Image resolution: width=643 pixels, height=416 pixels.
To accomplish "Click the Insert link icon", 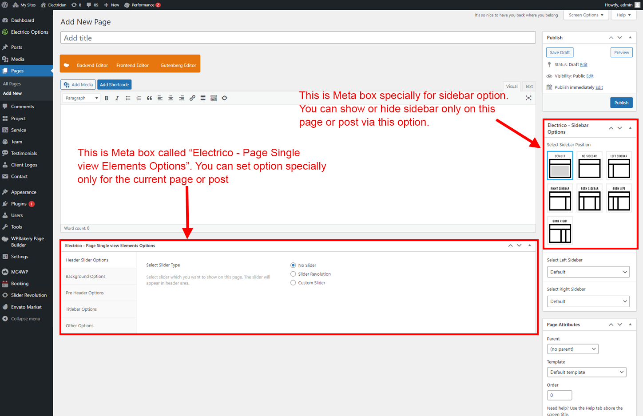I will pyautogui.click(x=192, y=98).
